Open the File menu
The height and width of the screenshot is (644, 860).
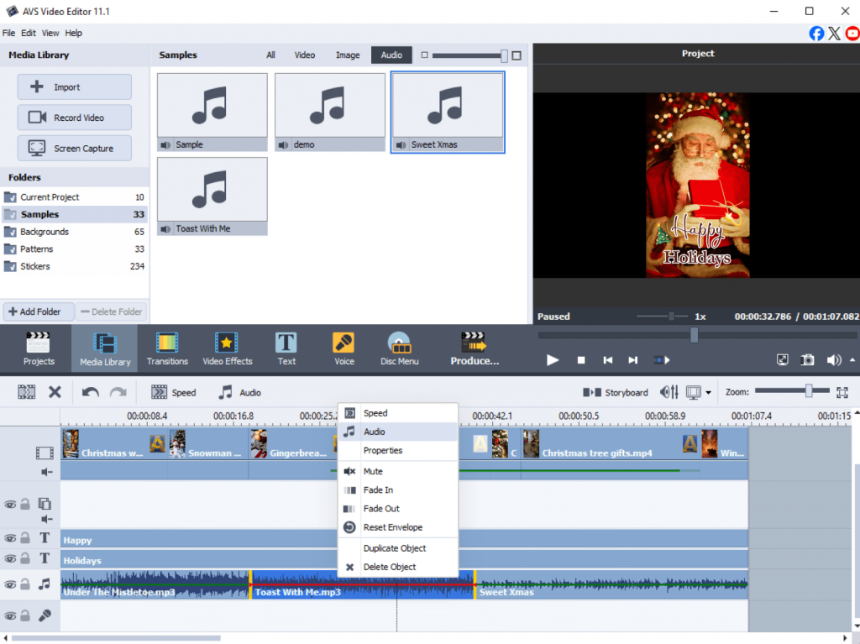pos(8,33)
